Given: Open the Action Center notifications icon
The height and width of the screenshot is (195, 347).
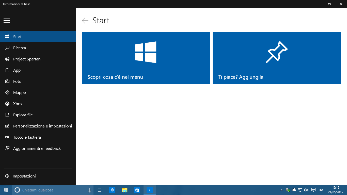Looking at the screenshot, I should click(x=313, y=190).
